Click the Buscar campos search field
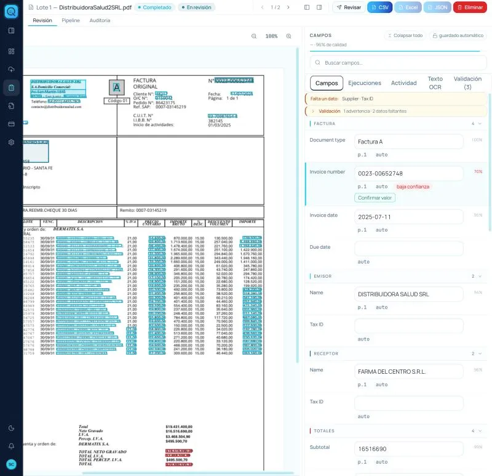Image resolution: width=492 pixels, height=476 pixels. [x=398, y=63]
